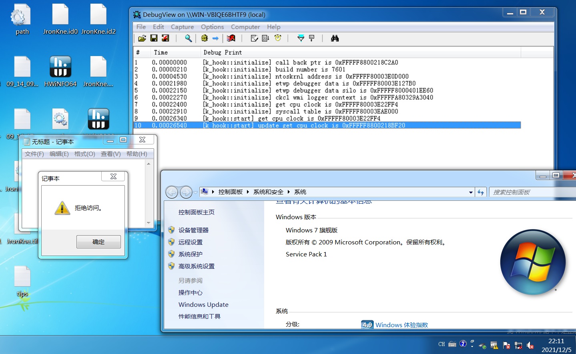The width and height of the screenshot is (576, 354).
Task: Click the 搜索控制面板 search field
Action: click(532, 192)
